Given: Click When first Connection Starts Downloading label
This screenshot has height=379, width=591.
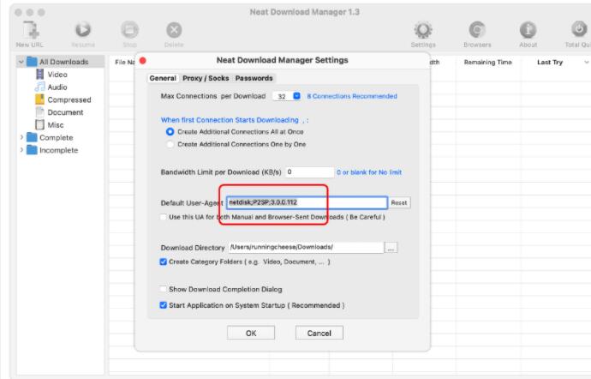Looking at the screenshot, I should click(235, 120).
